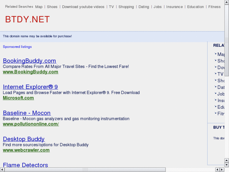Open the BookingBuddy.com ad headline
This screenshot has height=172, width=229.
[x=30, y=61]
